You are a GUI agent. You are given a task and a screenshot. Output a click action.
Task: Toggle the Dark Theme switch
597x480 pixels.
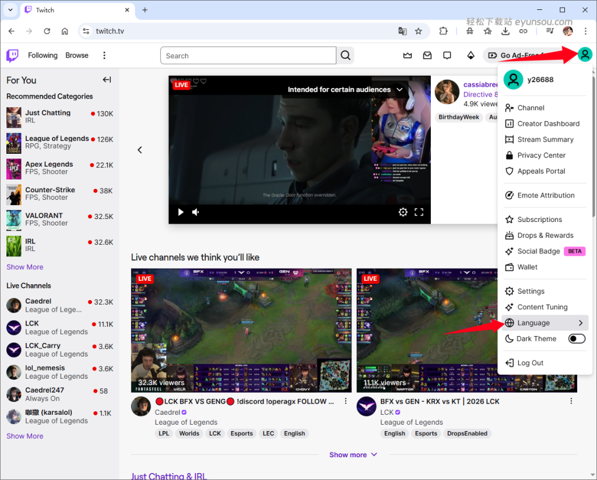point(577,339)
